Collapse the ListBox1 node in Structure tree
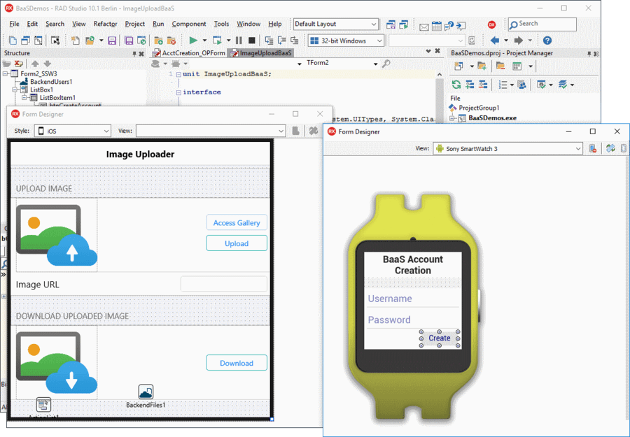 click(15, 90)
